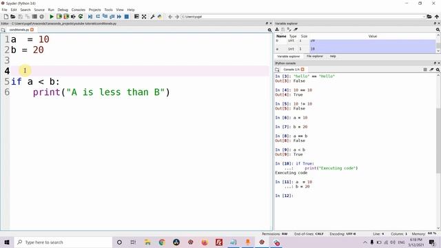
Task: Select Console 1/A tab
Action: coord(291,70)
